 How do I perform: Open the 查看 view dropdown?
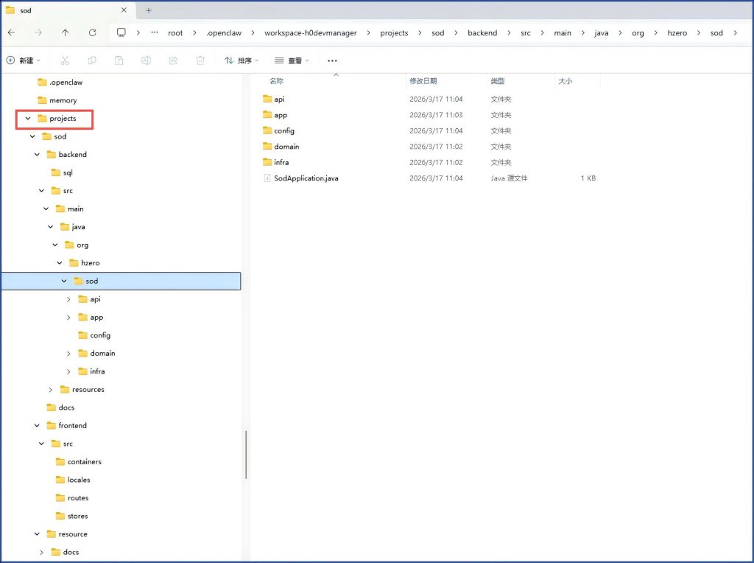tap(292, 60)
